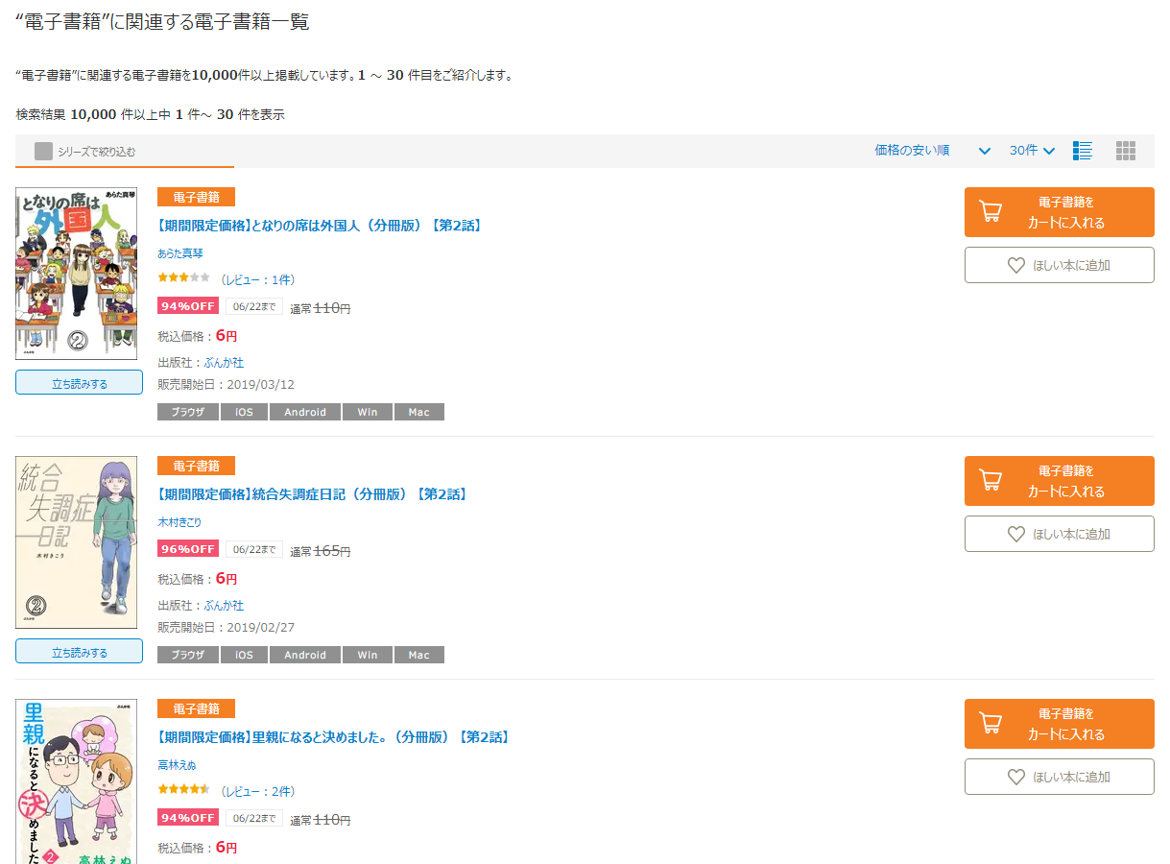Click cart icon for 里親になると決めました
The width and height of the screenshot is (1170, 864).
[990, 723]
